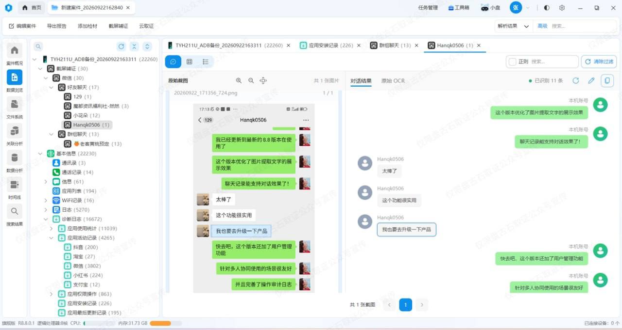Fit screenshot to view icon
The width and height of the screenshot is (622, 330).
pos(263,81)
